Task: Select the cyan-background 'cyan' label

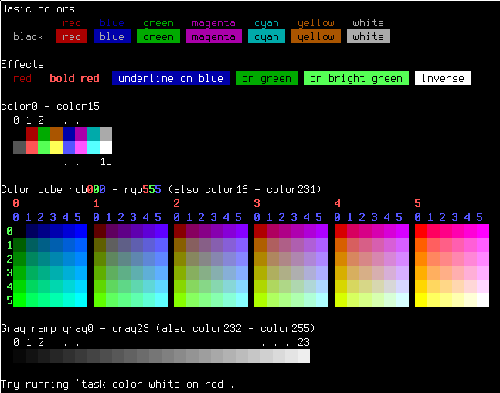Action: tap(267, 36)
